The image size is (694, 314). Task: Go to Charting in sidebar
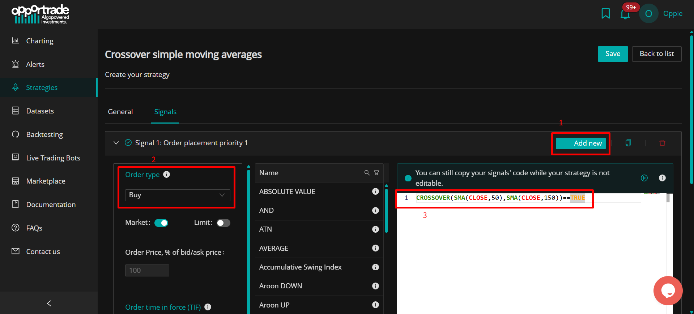(40, 41)
